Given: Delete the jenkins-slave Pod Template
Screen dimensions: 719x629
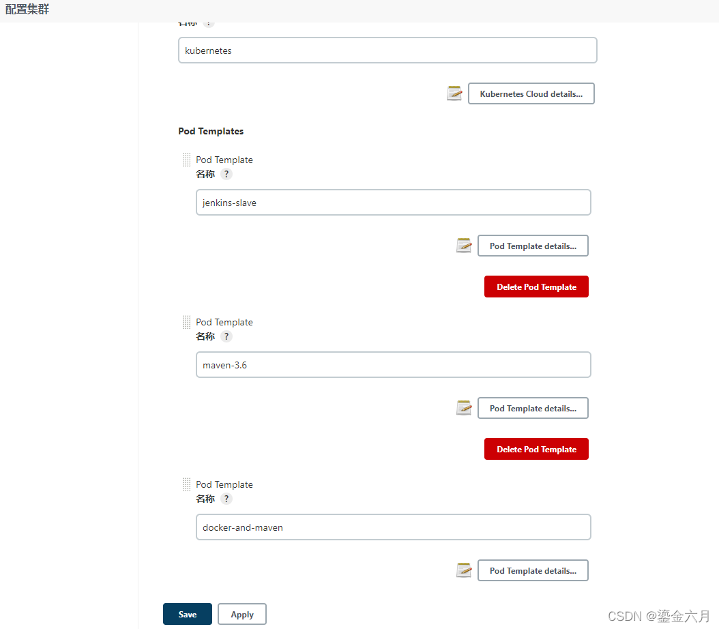Looking at the screenshot, I should tap(536, 287).
